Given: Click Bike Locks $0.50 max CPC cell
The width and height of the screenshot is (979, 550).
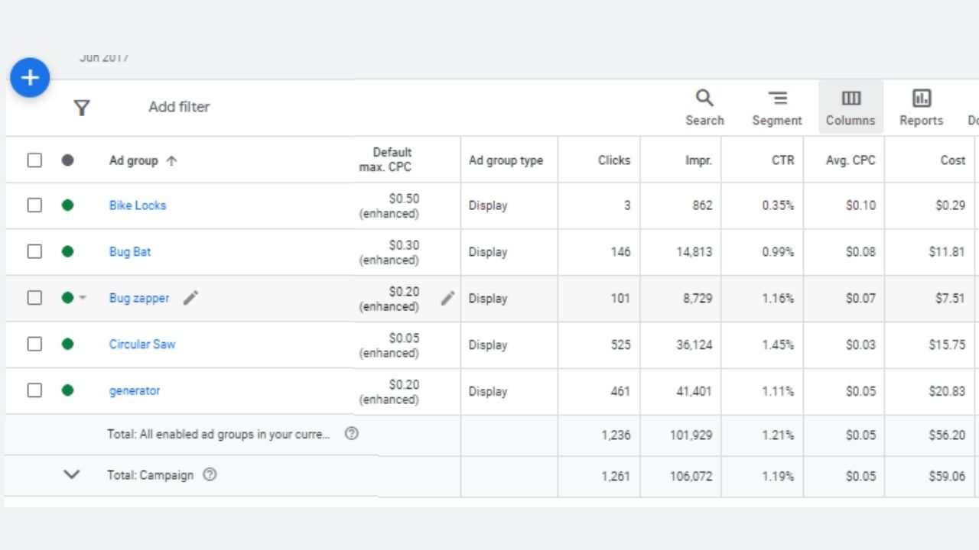Looking at the screenshot, I should 389,205.
